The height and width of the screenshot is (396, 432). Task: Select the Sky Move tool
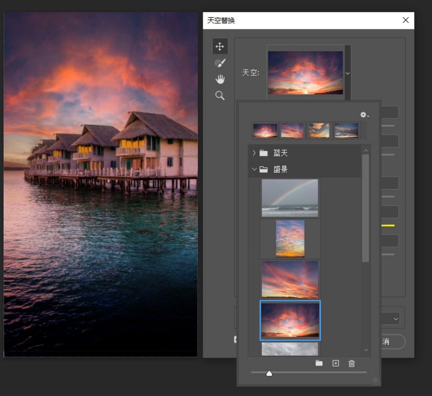(x=220, y=46)
